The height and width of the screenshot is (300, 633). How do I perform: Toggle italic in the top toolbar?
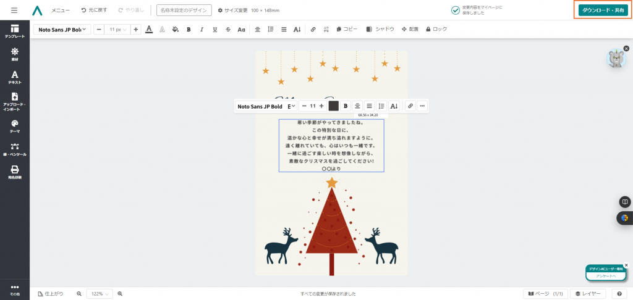(202, 29)
